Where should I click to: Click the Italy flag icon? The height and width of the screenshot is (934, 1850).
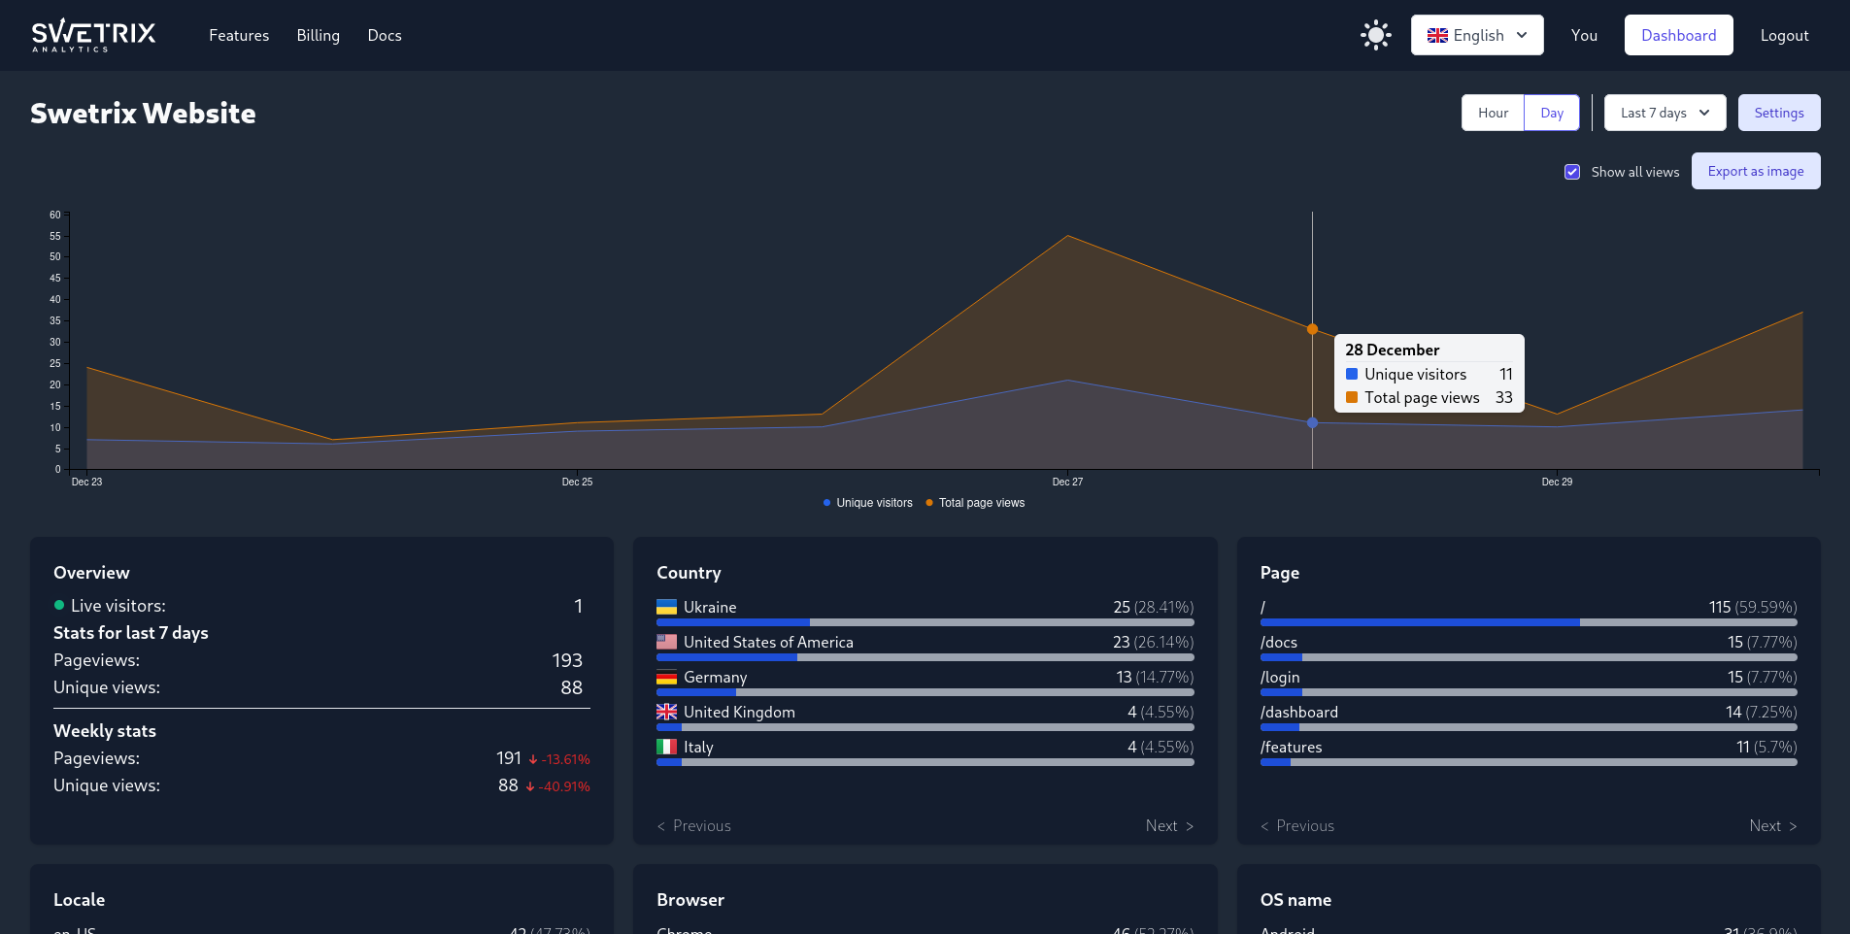tap(666, 747)
